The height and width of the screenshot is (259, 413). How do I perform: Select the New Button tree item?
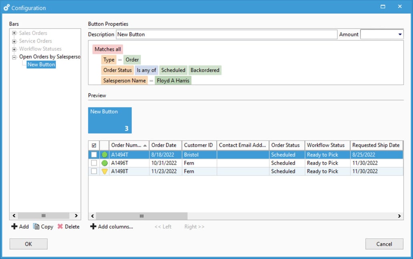[41, 64]
